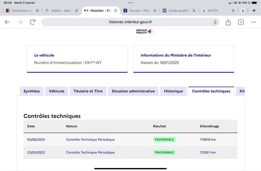Tap the clock 08:56 in status bar
The height and width of the screenshot is (171, 261).
pyautogui.click(x=8, y=3)
